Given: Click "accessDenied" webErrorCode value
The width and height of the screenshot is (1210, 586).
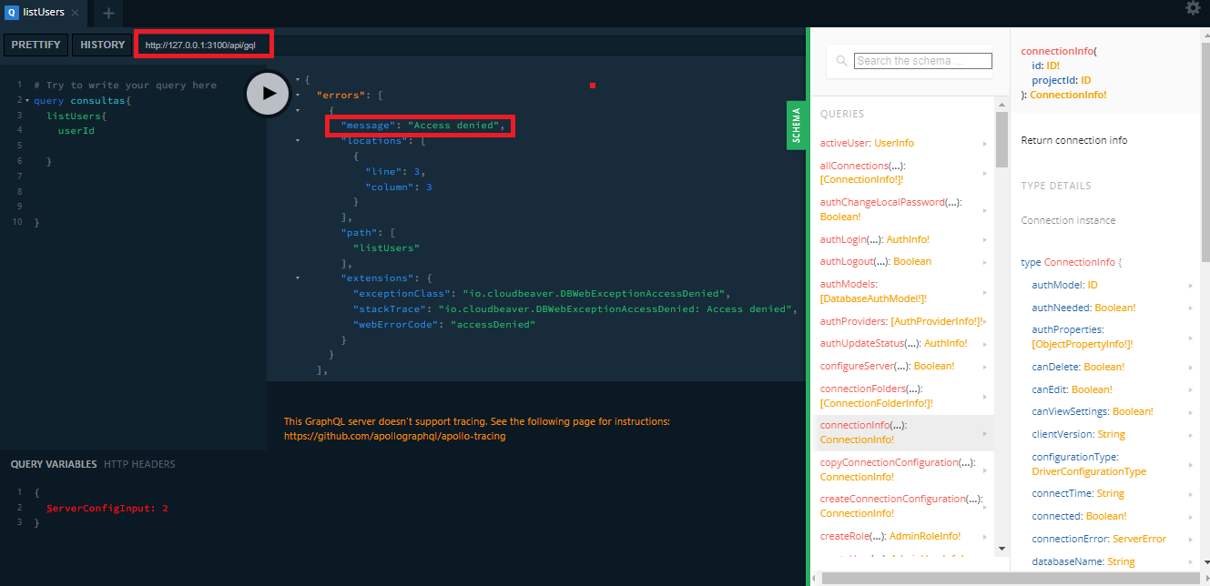Looking at the screenshot, I should click(x=493, y=324).
